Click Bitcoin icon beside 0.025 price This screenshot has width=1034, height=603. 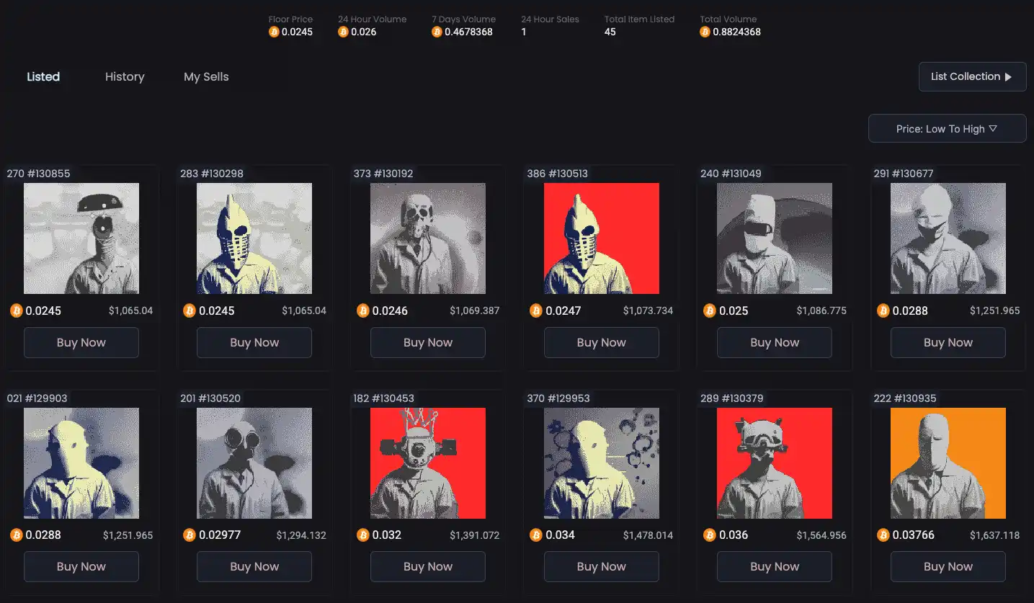tap(710, 311)
